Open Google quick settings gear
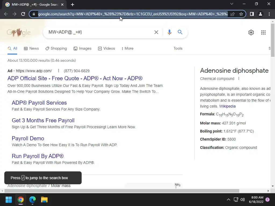The image size is (275, 206). (x=251, y=32)
